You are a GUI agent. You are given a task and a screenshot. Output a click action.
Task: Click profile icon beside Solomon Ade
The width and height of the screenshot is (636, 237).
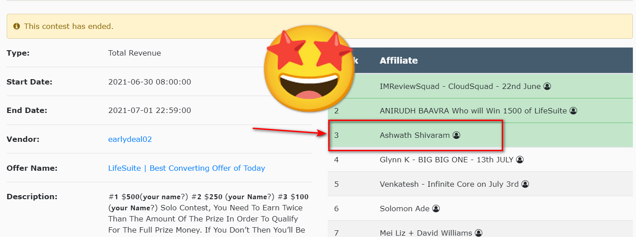click(x=436, y=209)
